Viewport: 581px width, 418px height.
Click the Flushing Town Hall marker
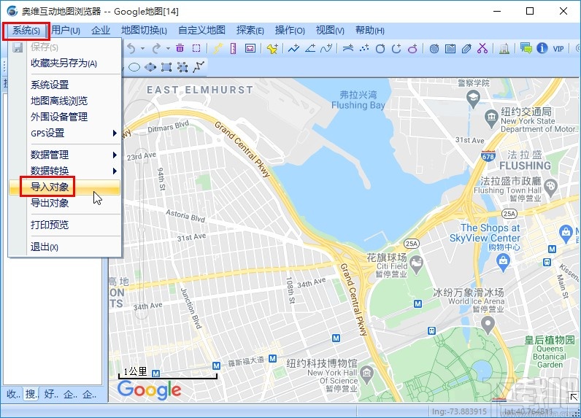click(551, 187)
